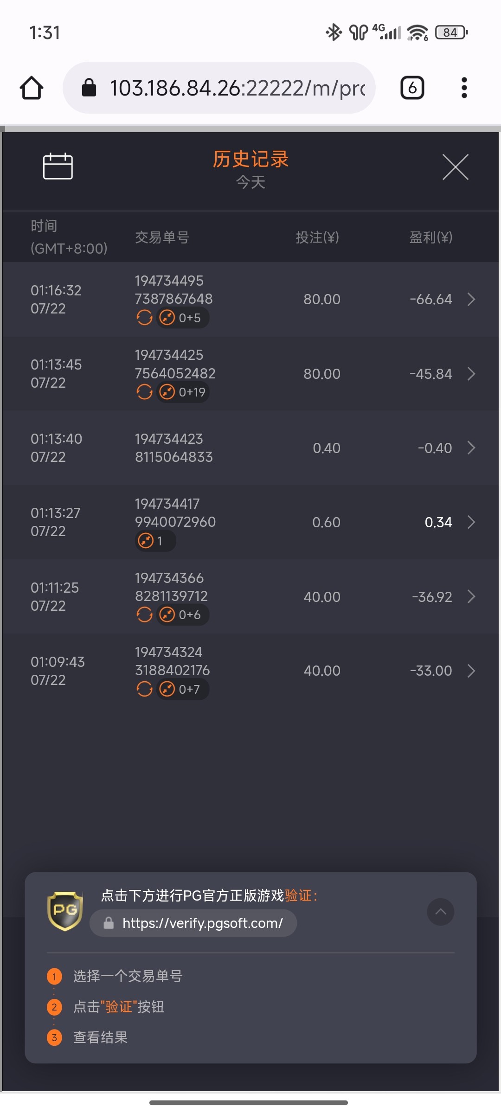Open the browser three-dot menu

click(x=464, y=88)
